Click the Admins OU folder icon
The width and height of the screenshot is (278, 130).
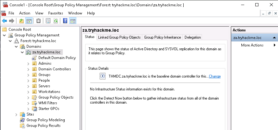click(34, 63)
